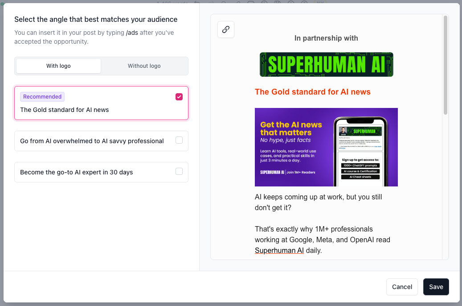462x306 pixels.
Task: Click the Get the AI news that matters headline
Action: click(291, 128)
